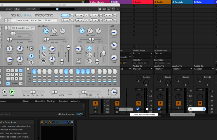Choose noise pitch mod mode icon
Screen dimensions: 217x140
[x=43, y=61]
